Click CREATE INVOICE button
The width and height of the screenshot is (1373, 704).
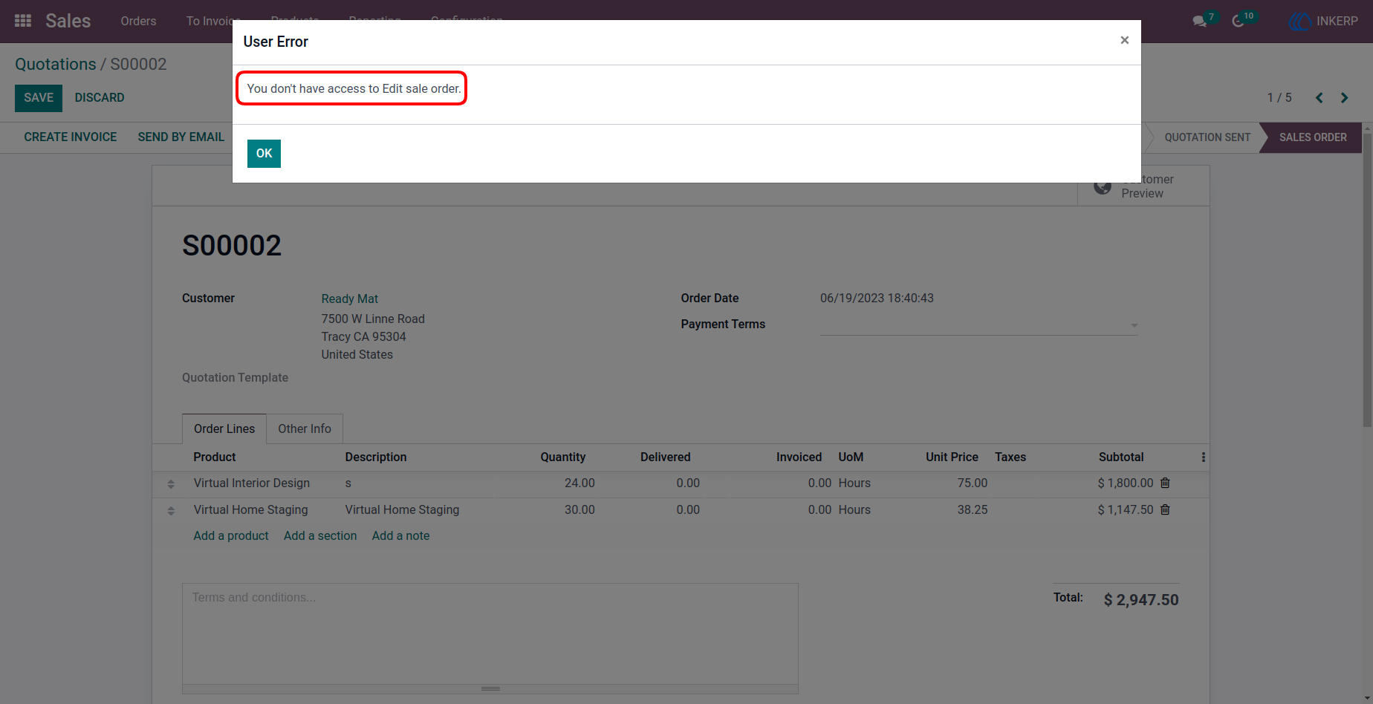(x=71, y=137)
